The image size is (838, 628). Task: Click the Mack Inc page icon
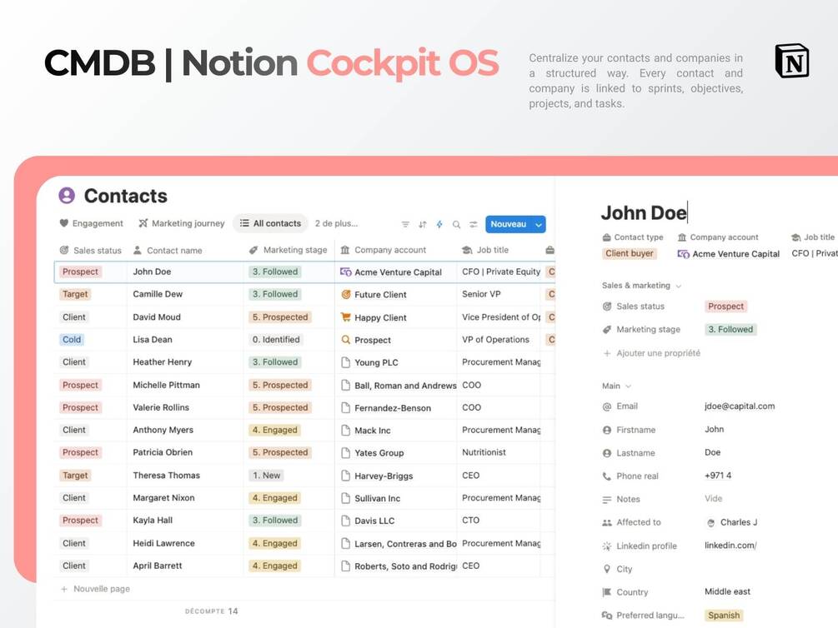tap(346, 430)
